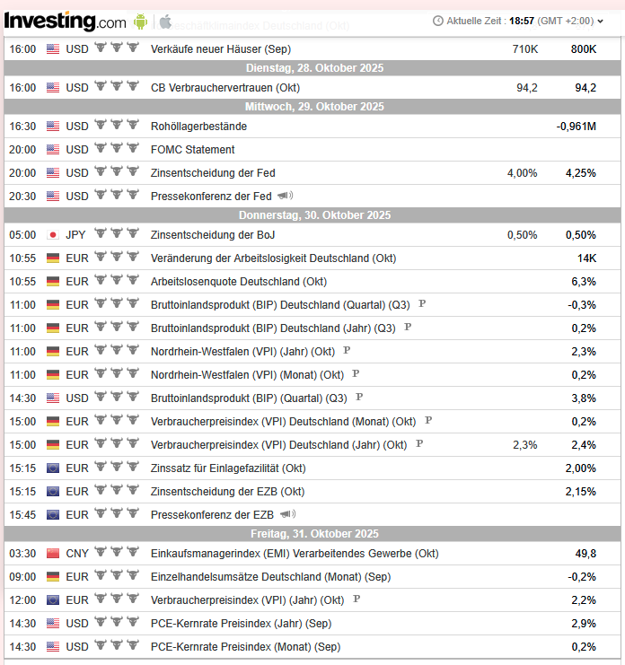The height and width of the screenshot is (665, 625).
Task: Click preliminary P icon beside Nordrhein-Westfalen (VPI) (Monat)
Action: click(356, 373)
